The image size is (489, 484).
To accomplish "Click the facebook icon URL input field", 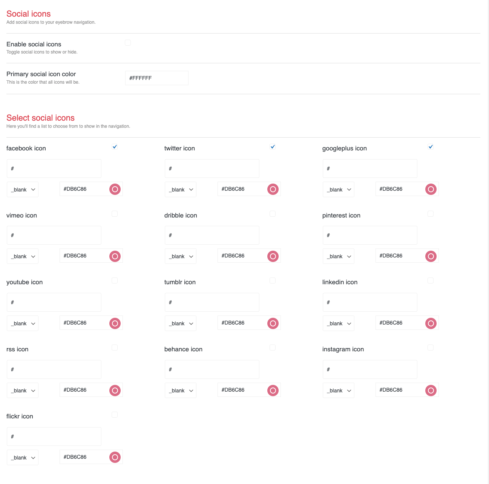I will click(54, 168).
